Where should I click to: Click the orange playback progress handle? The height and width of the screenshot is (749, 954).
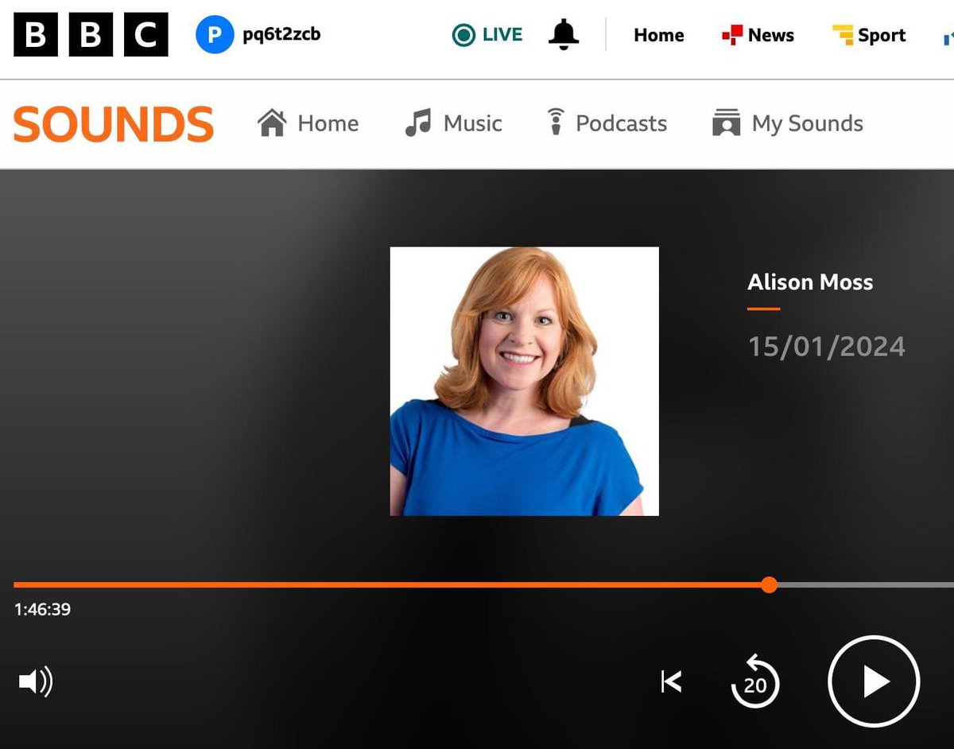[769, 585]
